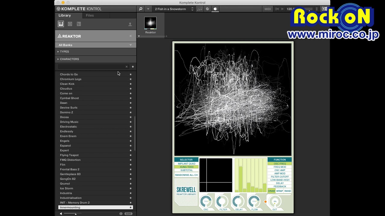Viewport: 385px width, 216px height.
Task: Select FILTER CUTOFF function
Action: (280, 177)
